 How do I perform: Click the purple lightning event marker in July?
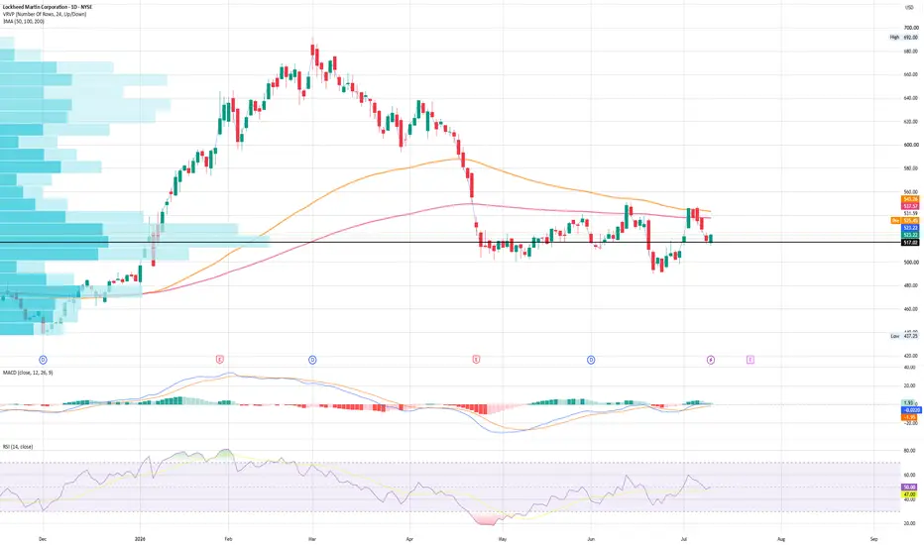coord(711,360)
